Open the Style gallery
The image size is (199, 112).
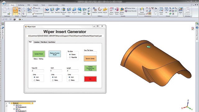point(180,11)
